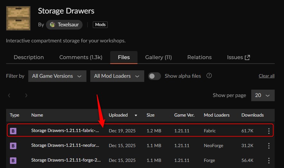Open the Gallery (11) tab
284x168 pixels.
point(158,57)
